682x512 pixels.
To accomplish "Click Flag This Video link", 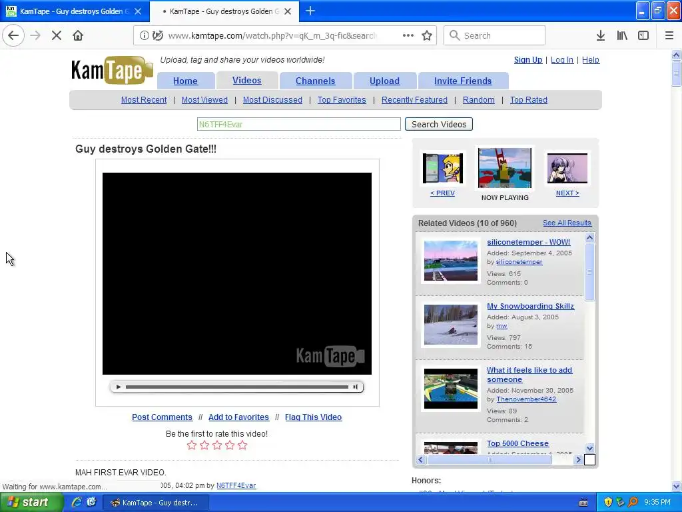I will click(x=313, y=417).
